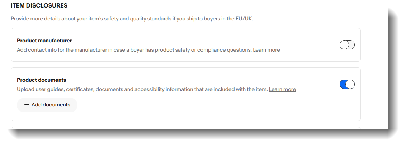This screenshot has width=406, height=147.
Task: Click the word EU/UK in the intro text
Action: pos(244,19)
